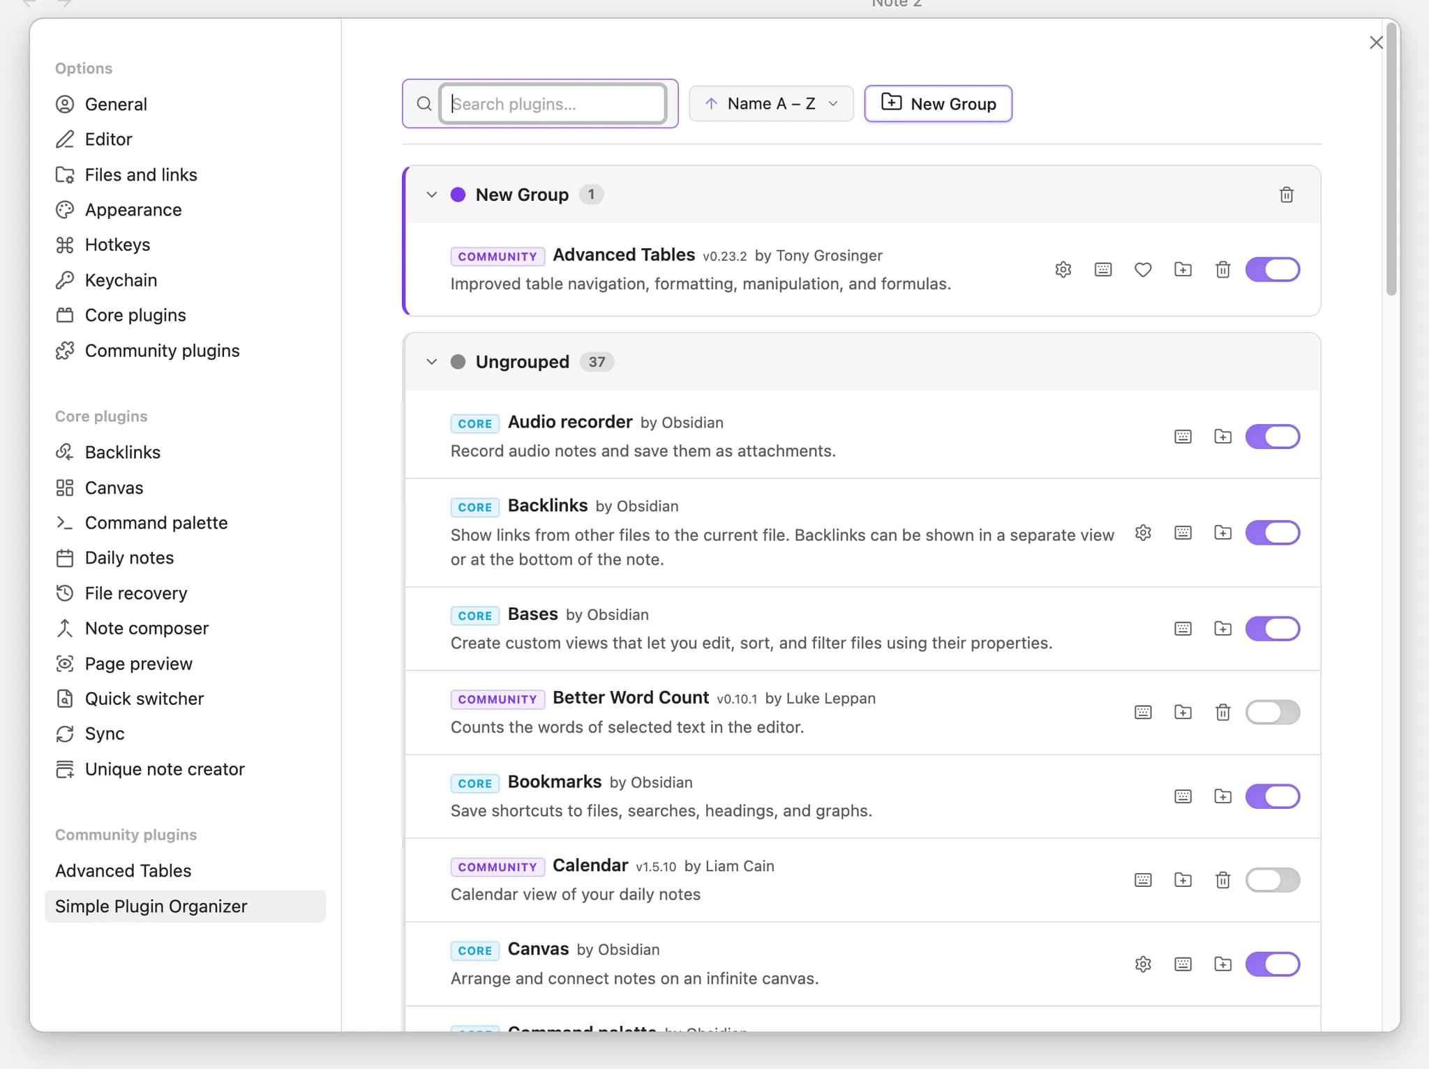Open hotkeys icon for Bookmarks
This screenshot has height=1069, width=1429.
tap(1183, 796)
